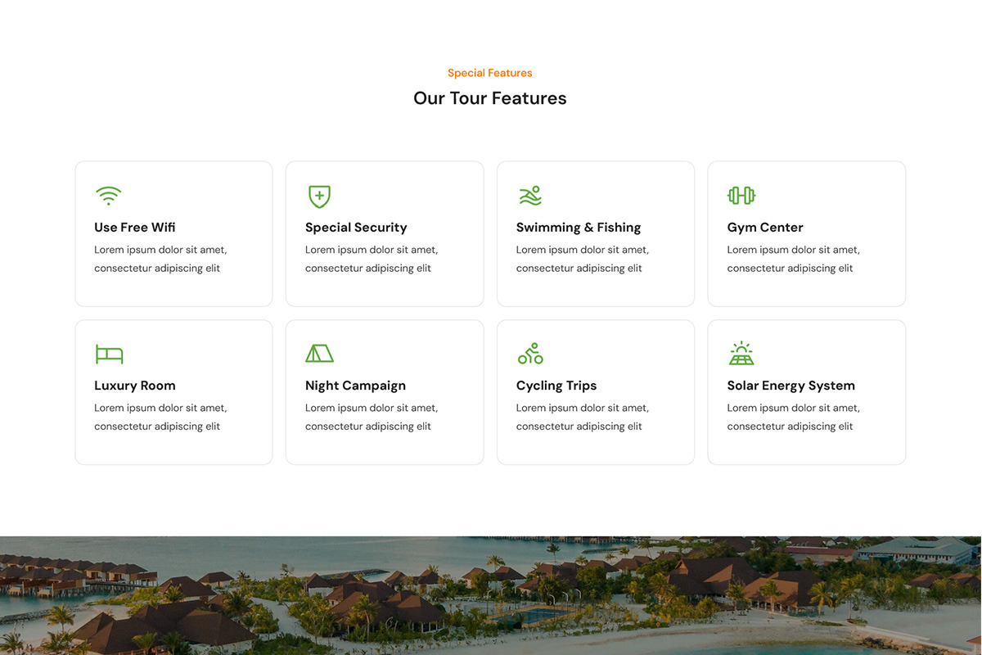Select the Special Security heading

click(356, 228)
